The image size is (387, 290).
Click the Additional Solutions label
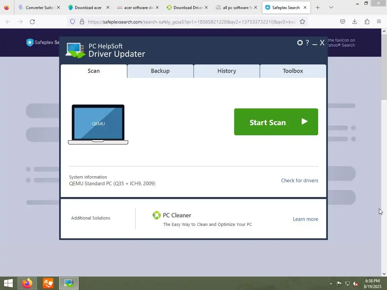[x=91, y=218]
